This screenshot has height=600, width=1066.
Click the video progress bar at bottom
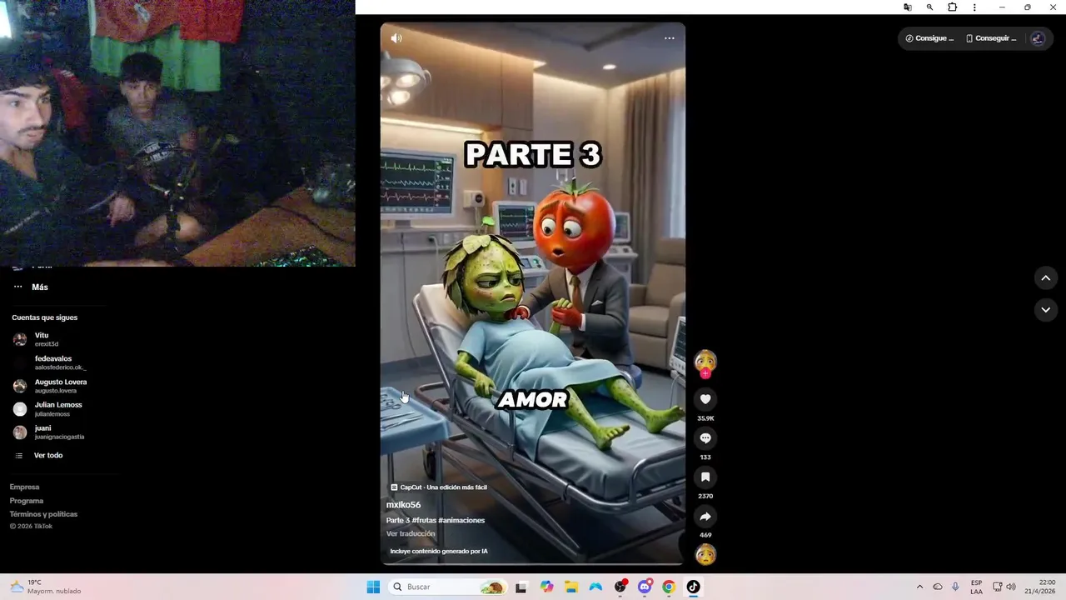pyautogui.click(x=533, y=564)
